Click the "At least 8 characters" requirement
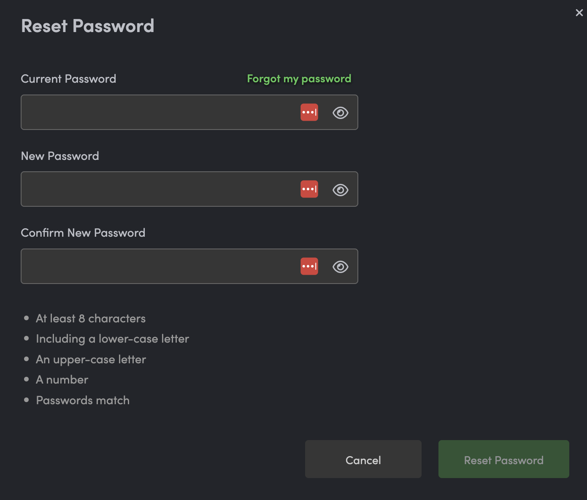587x500 pixels. [91, 319]
